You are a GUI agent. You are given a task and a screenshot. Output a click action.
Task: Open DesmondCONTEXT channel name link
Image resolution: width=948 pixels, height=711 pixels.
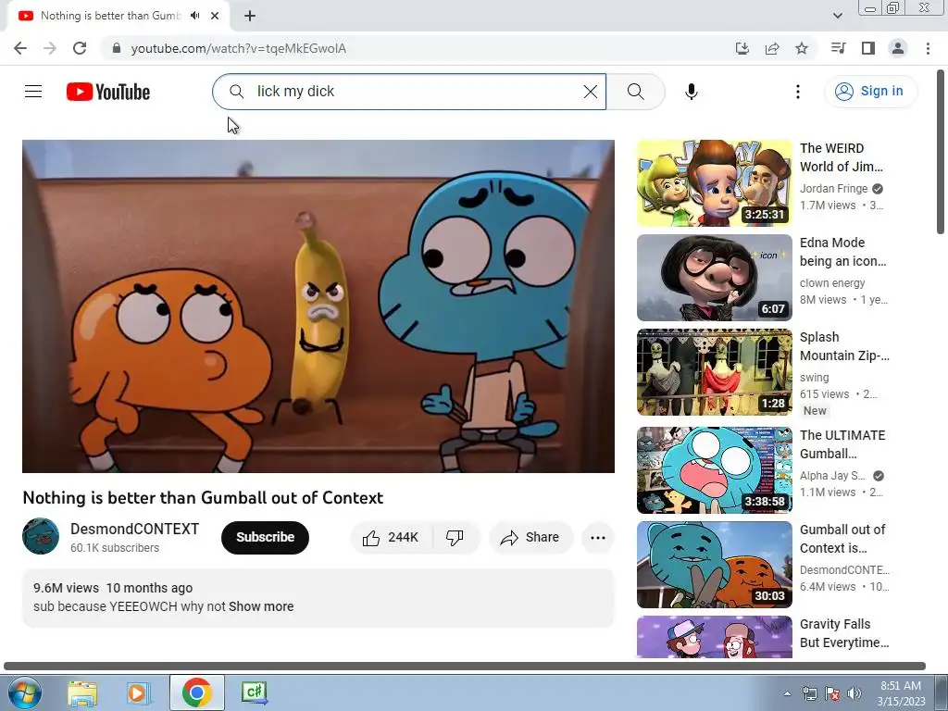click(x=134, y=529)
